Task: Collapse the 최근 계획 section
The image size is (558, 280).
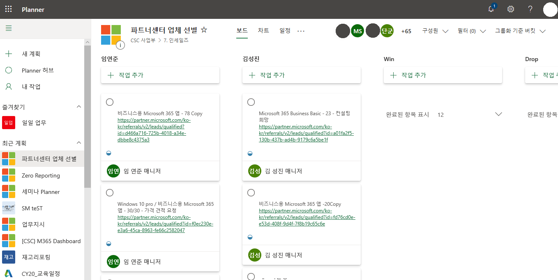Action: 79,143
